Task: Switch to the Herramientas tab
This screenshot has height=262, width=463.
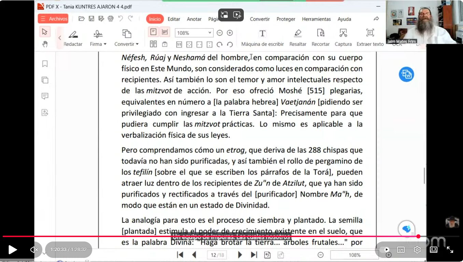Action: tap(316, 19)
